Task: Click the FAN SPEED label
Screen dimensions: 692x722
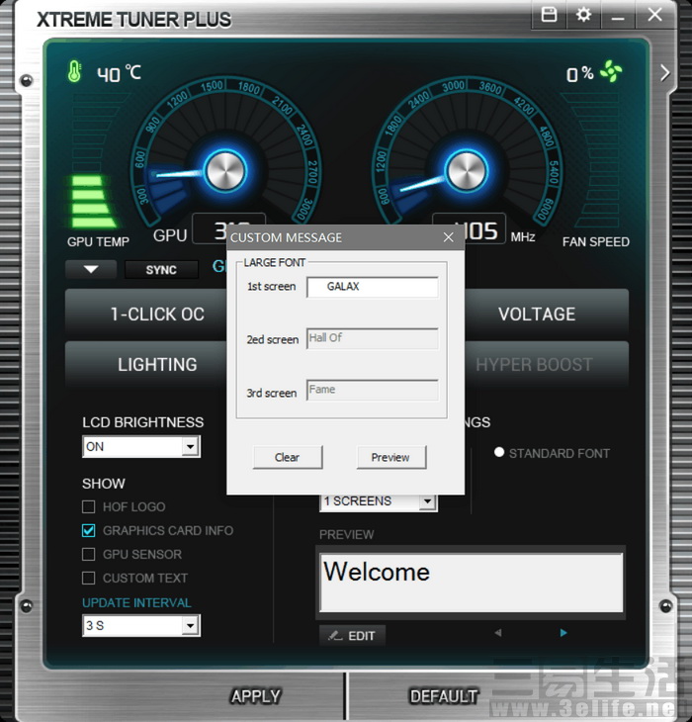Action: point(596,241)
